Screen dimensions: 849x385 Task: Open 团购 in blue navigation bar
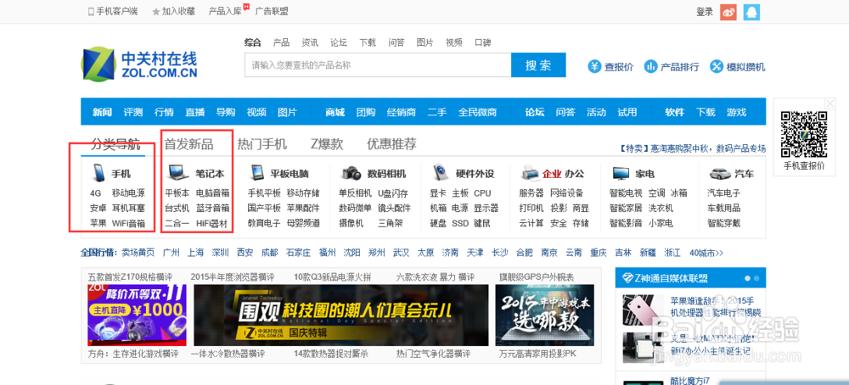pos(366,113)
